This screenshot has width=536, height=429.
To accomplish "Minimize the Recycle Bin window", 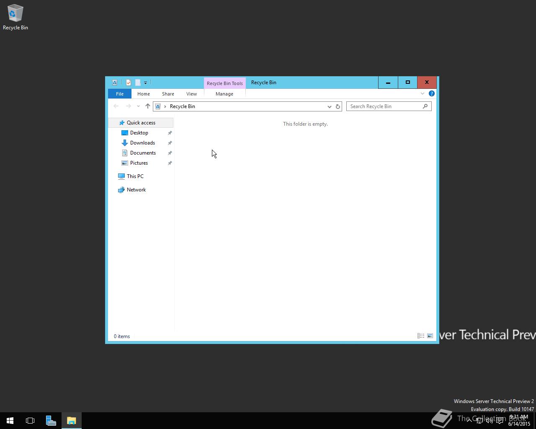I will tap(388, 83).
